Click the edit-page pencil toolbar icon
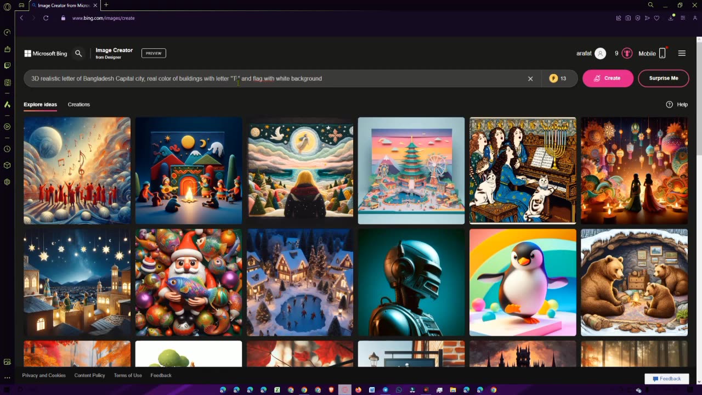This screenshot has width=702, height=395. [619, 18]
